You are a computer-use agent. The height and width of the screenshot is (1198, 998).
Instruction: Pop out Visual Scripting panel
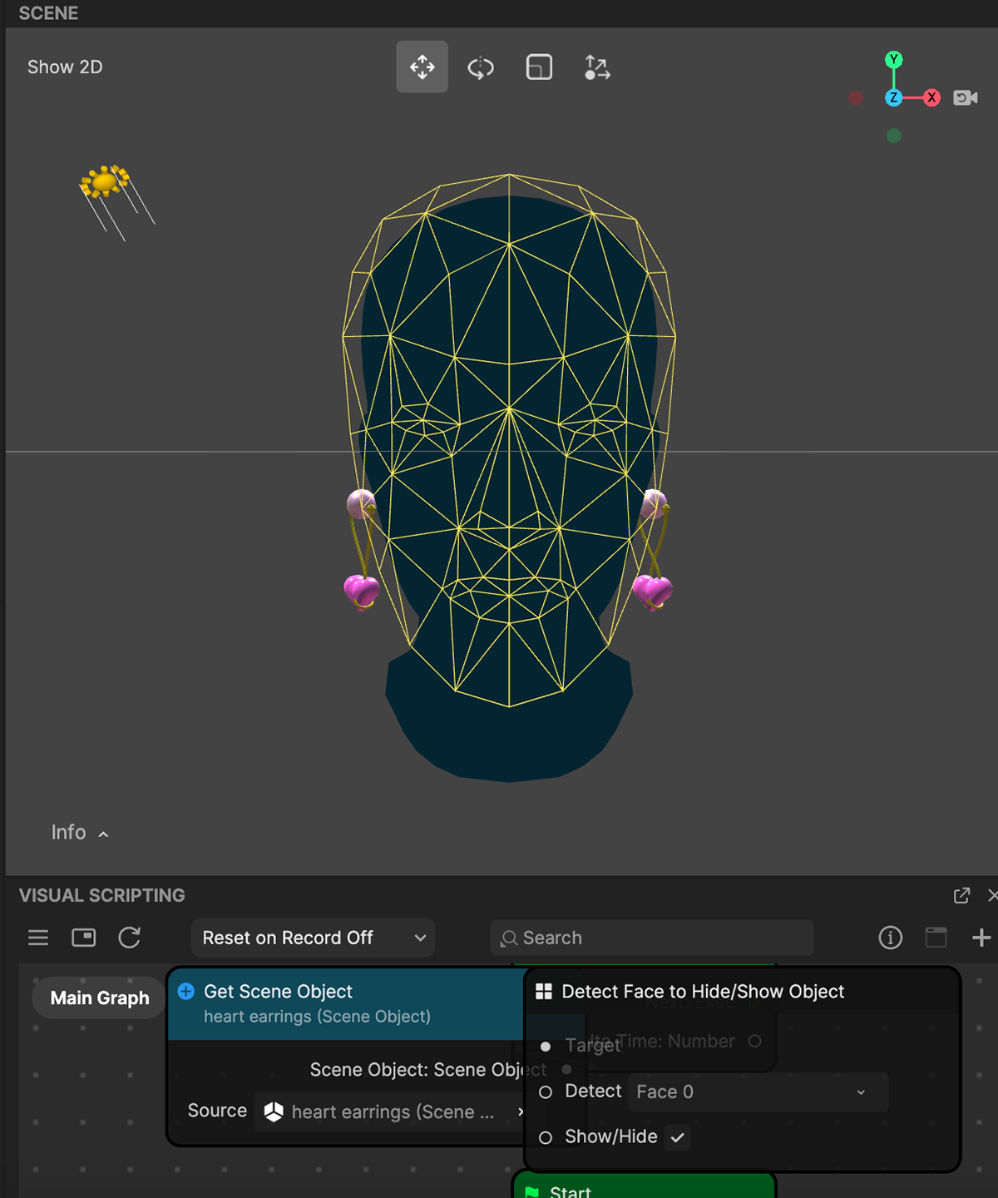[x=962, y=895]
